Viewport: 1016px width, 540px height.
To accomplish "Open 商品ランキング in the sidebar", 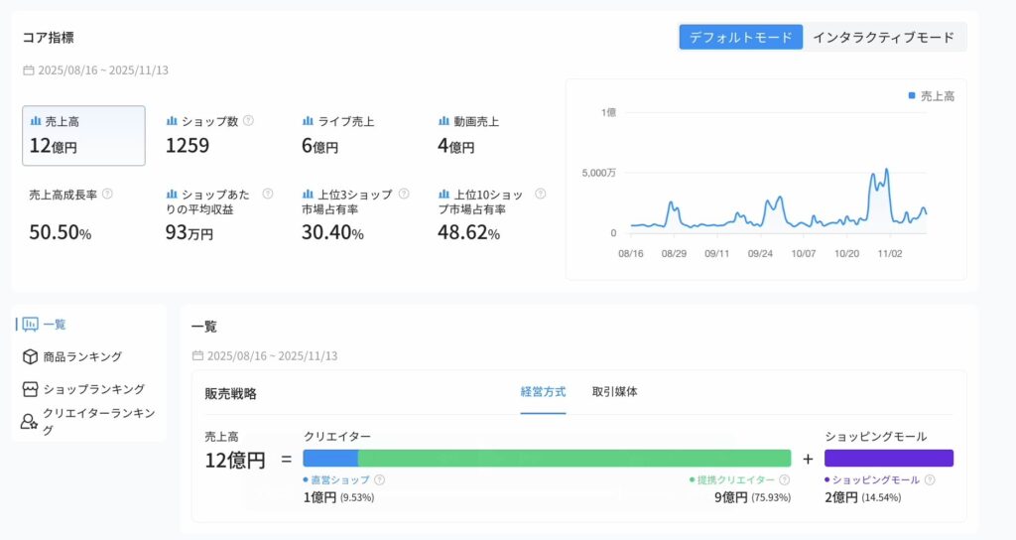I will [82, 356].
